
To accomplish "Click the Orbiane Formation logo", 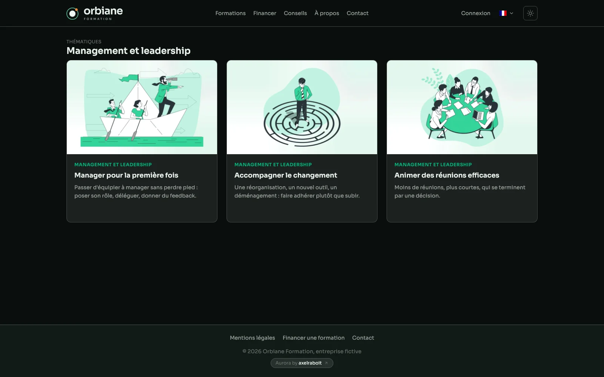I will click(x=95, y=13).
